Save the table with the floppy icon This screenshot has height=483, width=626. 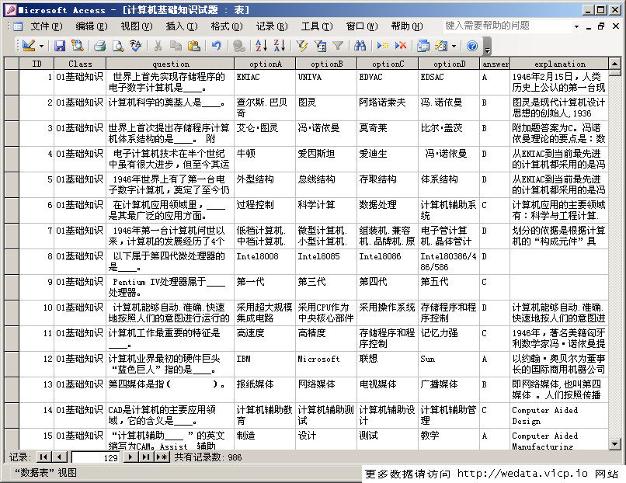[60, 46]
